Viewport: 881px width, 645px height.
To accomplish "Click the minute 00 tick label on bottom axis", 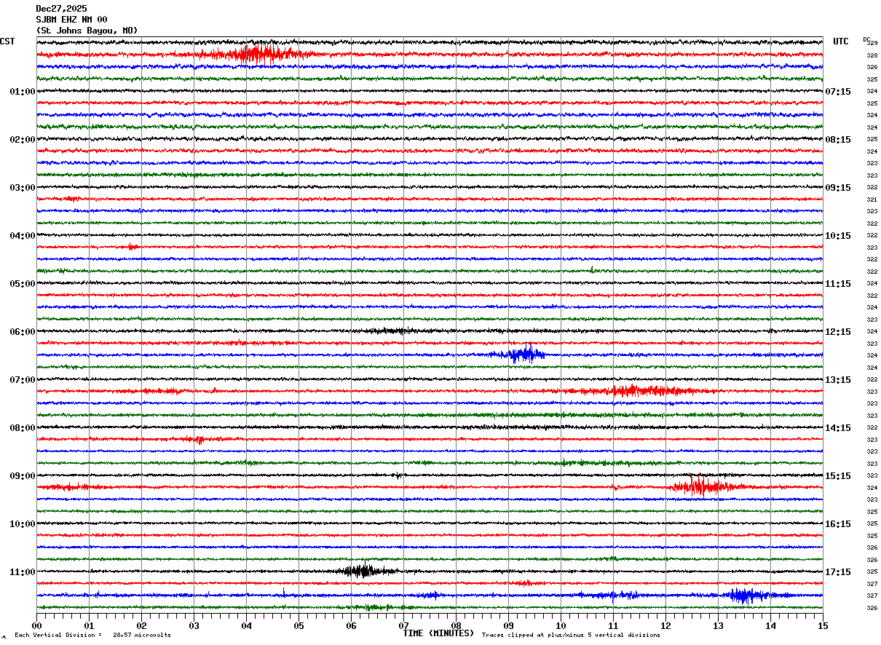I will (36, 625).
